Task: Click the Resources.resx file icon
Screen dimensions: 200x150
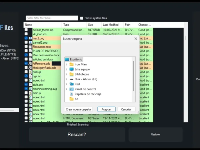Action: (x=30, y=47)
